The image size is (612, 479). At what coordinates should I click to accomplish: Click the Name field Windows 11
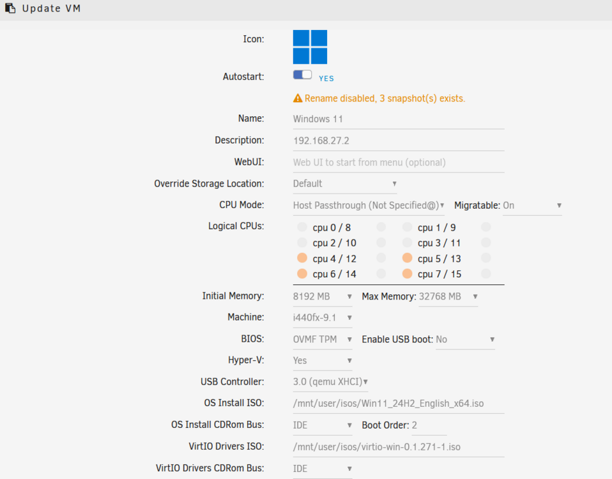coord(399,119)
